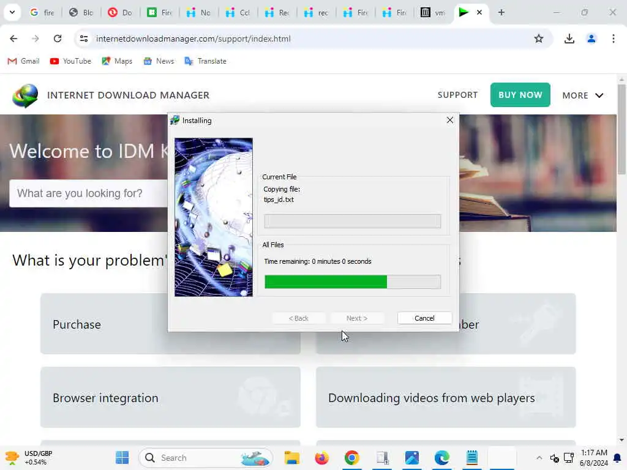Screen dimensions: 627x470
Task: Click Cancel in the Installing dialog
Action: tap(424, 318)
